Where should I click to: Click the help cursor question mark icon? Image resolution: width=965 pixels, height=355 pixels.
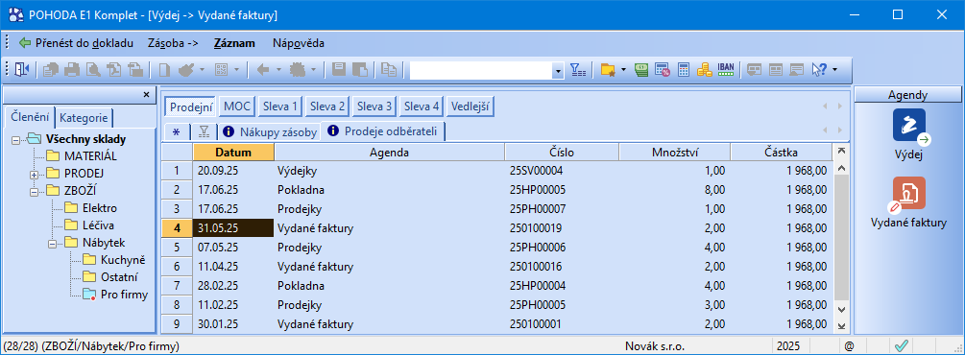tap(819, 70)
